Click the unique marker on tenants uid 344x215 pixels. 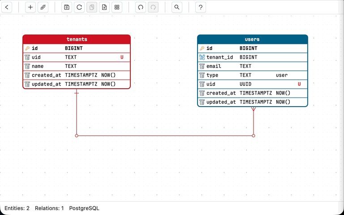point(122,57)
